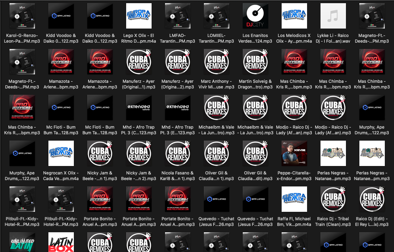
Task: Click the Lykke Li wav generic music icon
Action: click(x=333, y=16)
